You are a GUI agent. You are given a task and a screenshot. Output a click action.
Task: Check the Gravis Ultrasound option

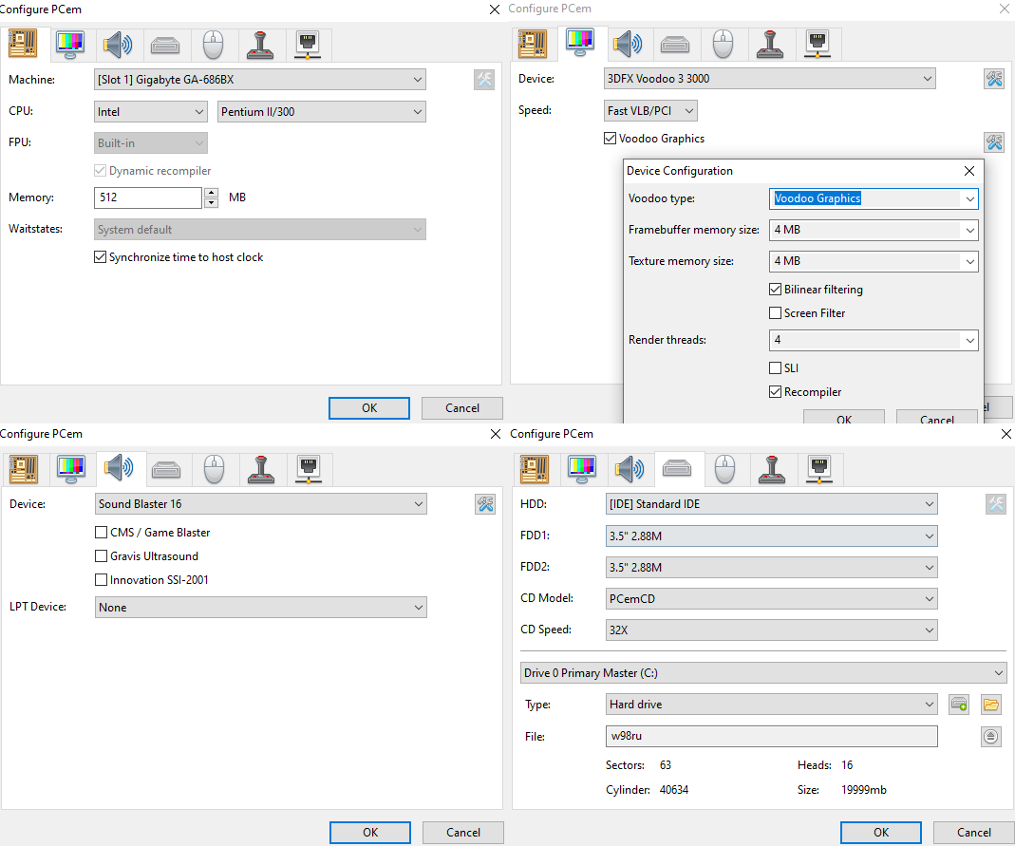point(102,556)
